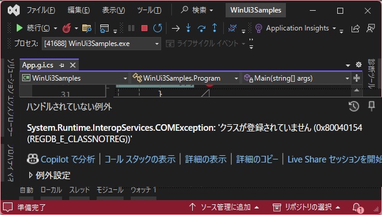Screen dimensions: 382x215
Task: Click the status bar chat bubble icon
Action: click(x=8, y=208)
